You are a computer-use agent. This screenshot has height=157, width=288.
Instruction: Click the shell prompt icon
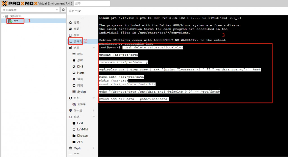point(71,42)
